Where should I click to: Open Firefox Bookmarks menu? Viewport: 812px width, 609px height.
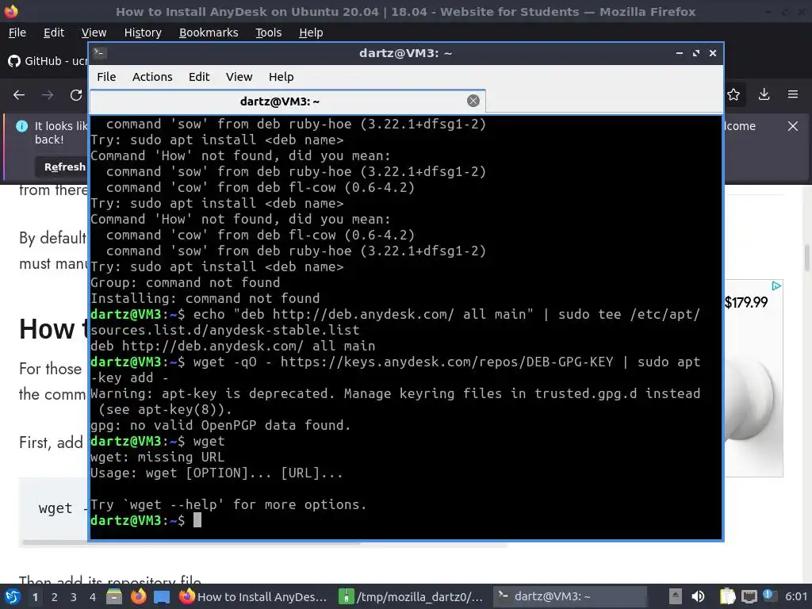[209, 33]
